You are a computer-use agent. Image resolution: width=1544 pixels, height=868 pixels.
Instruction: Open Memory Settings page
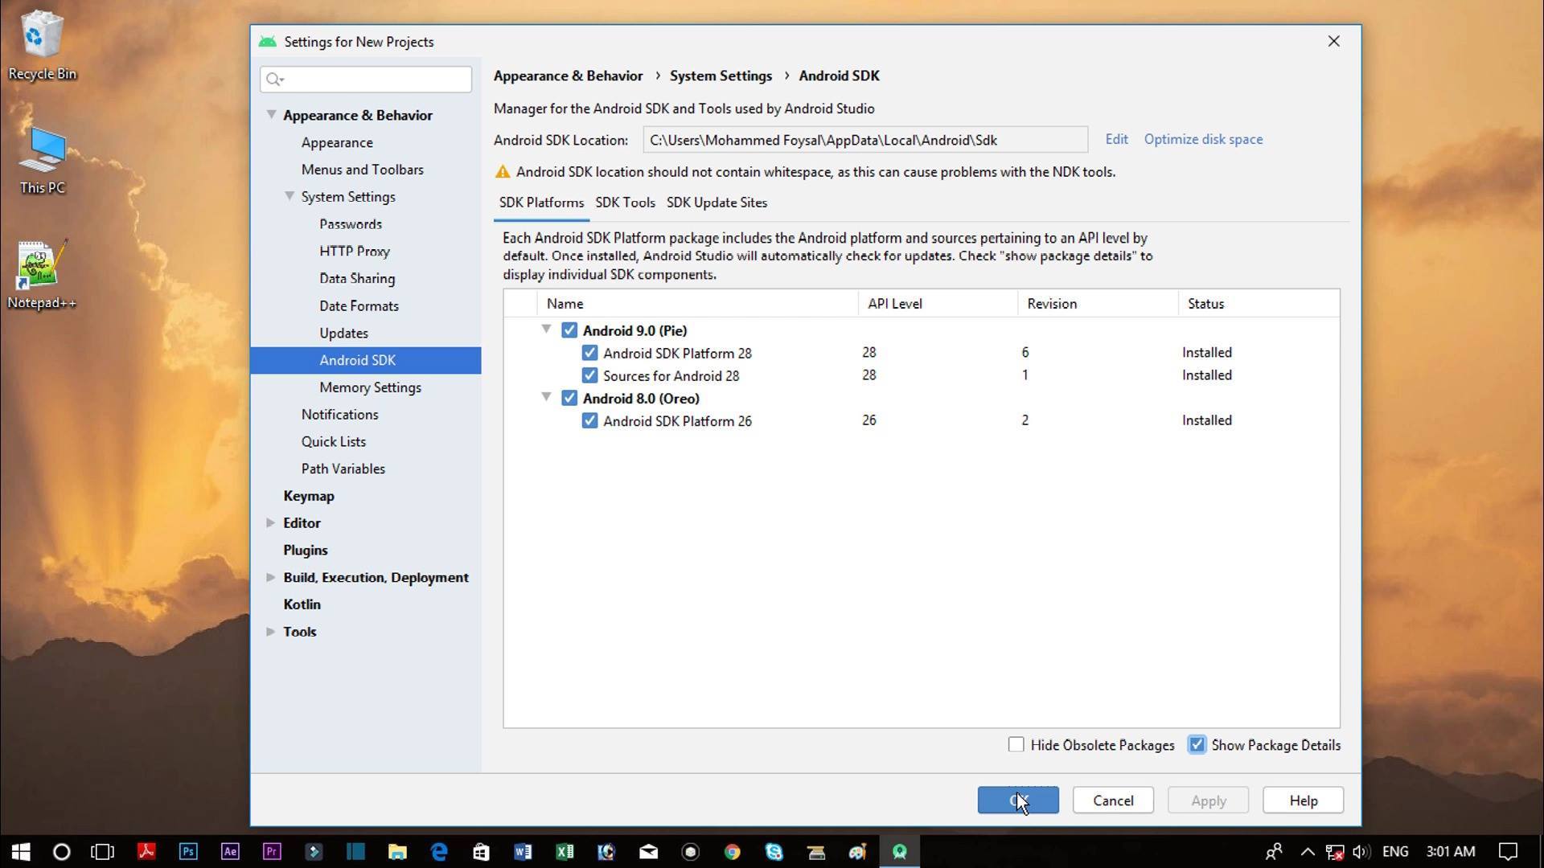(370, 387)
